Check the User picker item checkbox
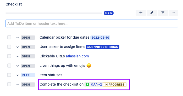 pos(9,47)
